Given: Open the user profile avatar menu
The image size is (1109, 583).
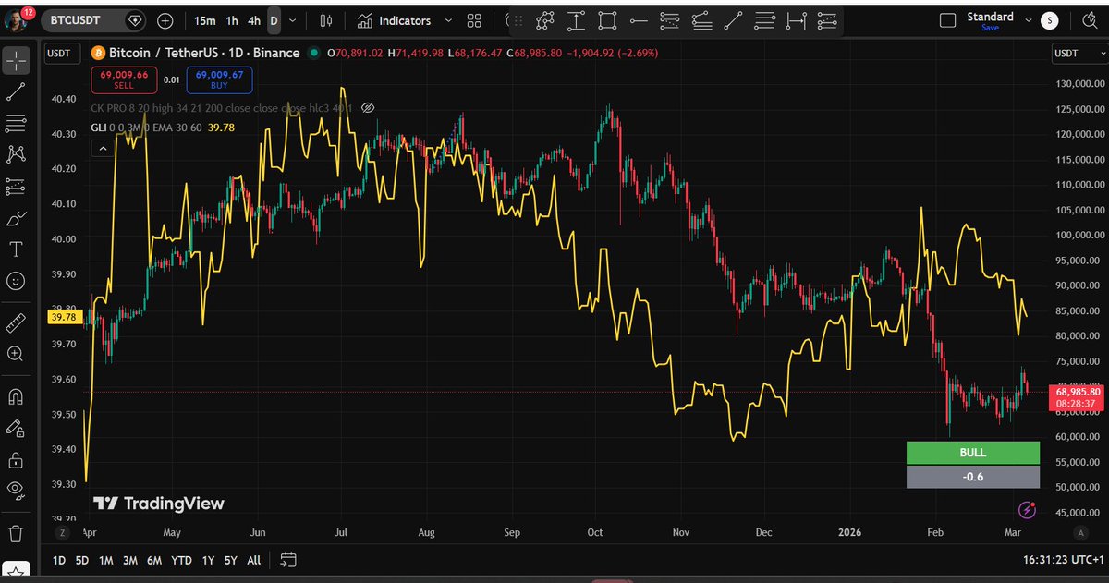Looking at the screenshot, I should [x=18, y=18].
